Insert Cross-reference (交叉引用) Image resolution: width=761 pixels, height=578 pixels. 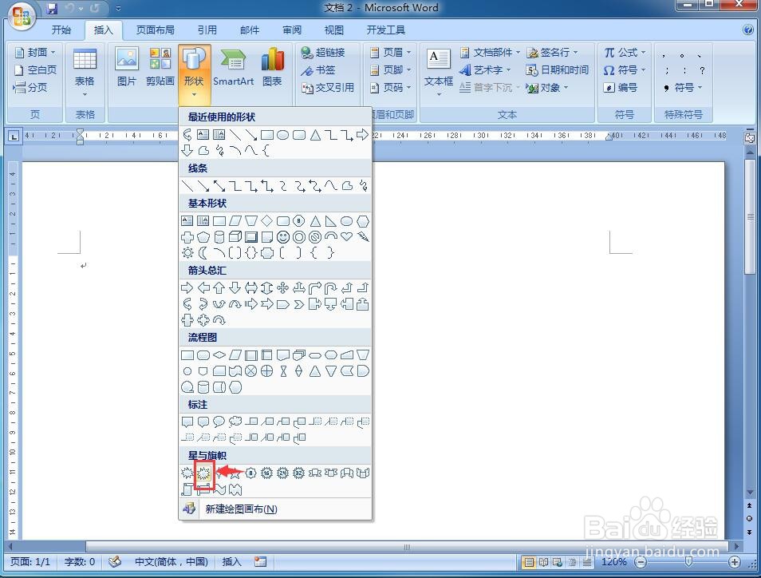[x=328, y=88]
